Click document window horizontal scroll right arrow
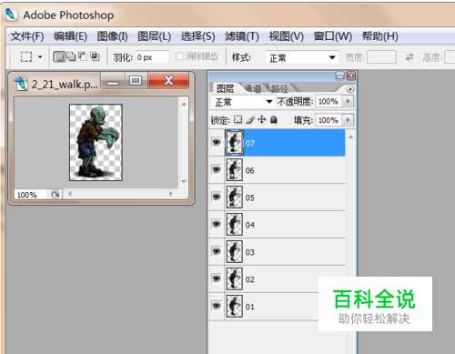The width and height of the screenshot is (455, 354). click(171, 194)
